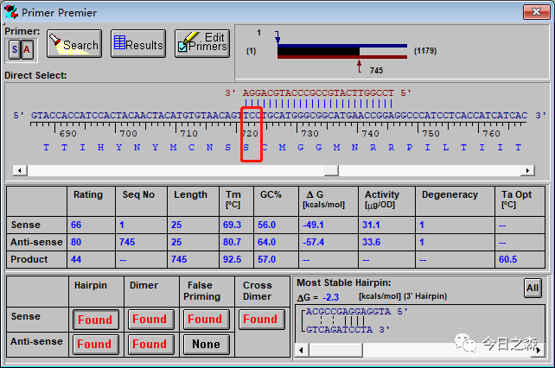Click the hairpin panel scrollbar left arrow
This screenshot has height=368, width=555.
(x=301, y=351)
